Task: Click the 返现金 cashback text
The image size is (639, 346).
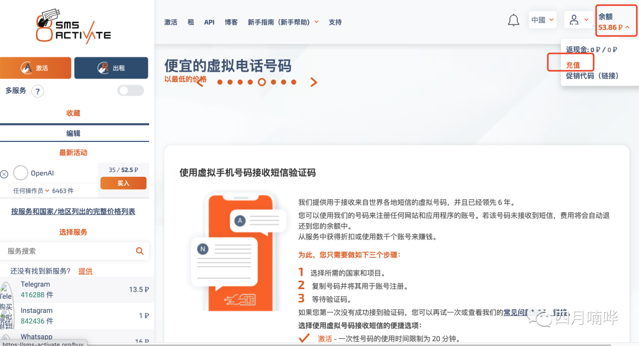Action: pos(591,49)
